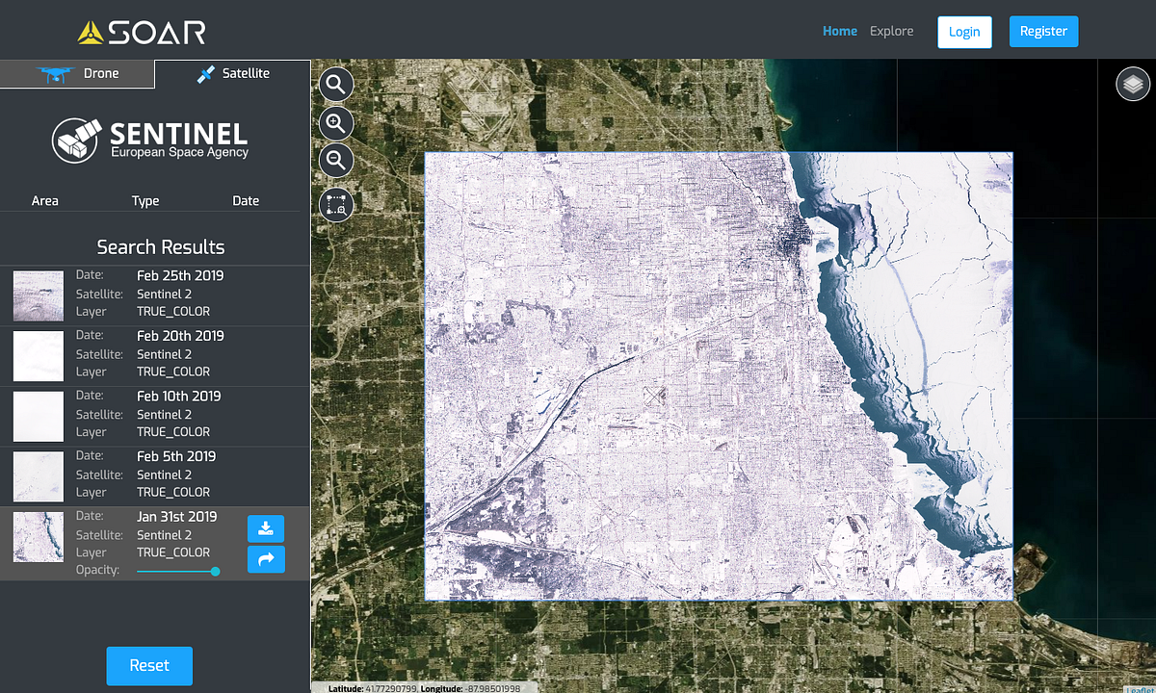Open the map layers selector at top right

pyautogui.click(x=1133, y=84)
